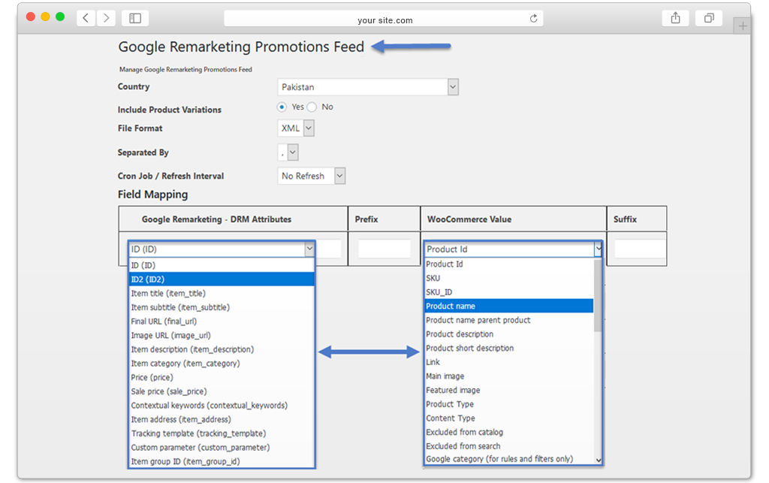Click the Prefix input field
This screenshot has height=483, width=769.
click(x=384, y=249)
